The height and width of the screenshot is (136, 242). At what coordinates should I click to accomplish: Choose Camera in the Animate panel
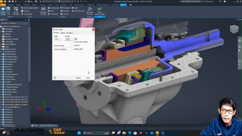[64, 14]
